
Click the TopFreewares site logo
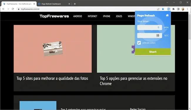click(x=54, y=16)
